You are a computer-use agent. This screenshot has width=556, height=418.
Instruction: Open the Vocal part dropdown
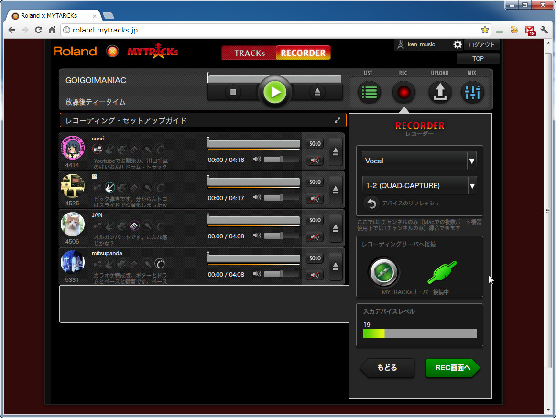pyautogui.click(x=419, y=161)
